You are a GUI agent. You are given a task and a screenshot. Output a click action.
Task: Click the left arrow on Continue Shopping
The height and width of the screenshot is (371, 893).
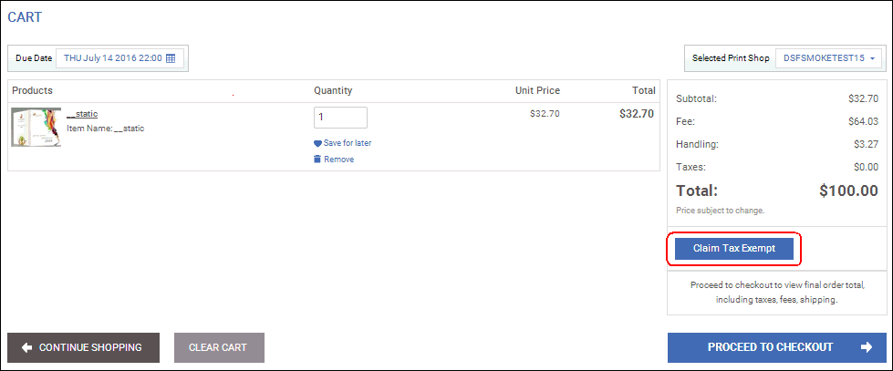[x=26, y=347]
